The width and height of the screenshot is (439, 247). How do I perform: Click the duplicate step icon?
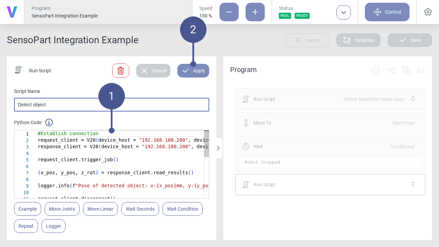[406, 70]
